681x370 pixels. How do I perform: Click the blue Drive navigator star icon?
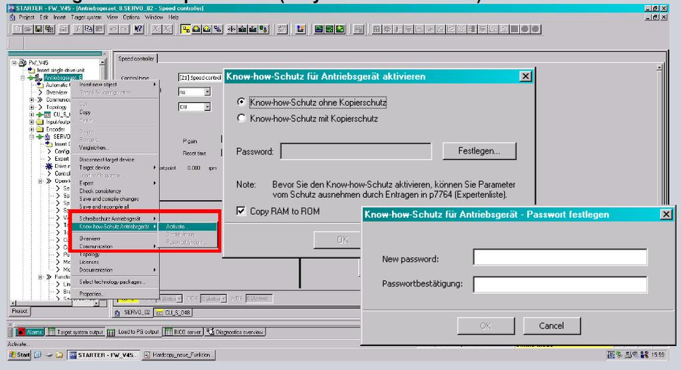tap(49, 166)
